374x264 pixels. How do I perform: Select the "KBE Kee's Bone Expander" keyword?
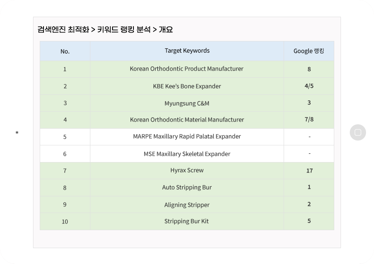point(187,86)
